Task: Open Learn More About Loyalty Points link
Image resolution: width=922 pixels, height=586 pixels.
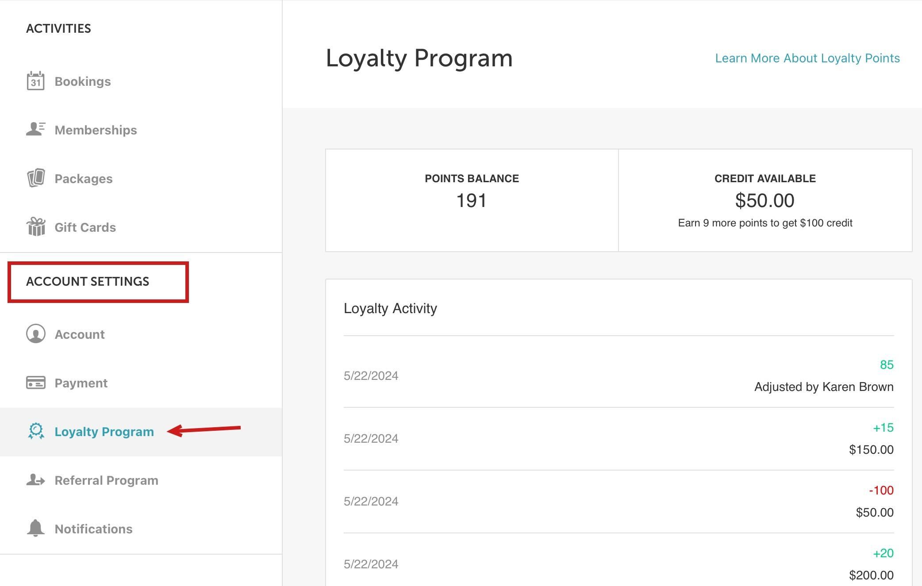Action: (807, 58)
